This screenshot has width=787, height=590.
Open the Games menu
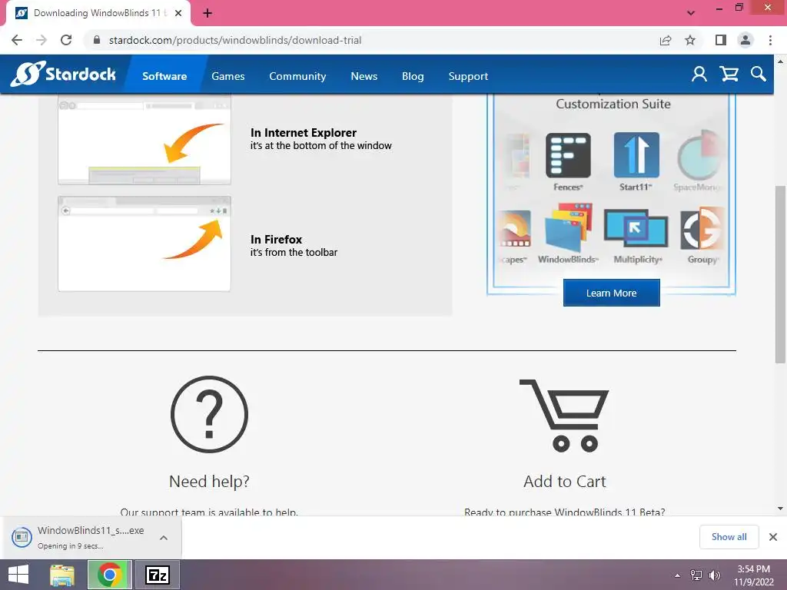click(227, 76)
